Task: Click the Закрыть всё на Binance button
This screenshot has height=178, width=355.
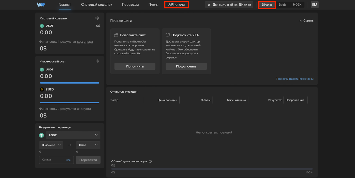Action: [229, 5]
